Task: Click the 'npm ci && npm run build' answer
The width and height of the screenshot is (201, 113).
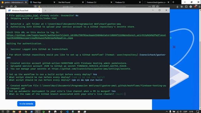Action: pos(87,80)
